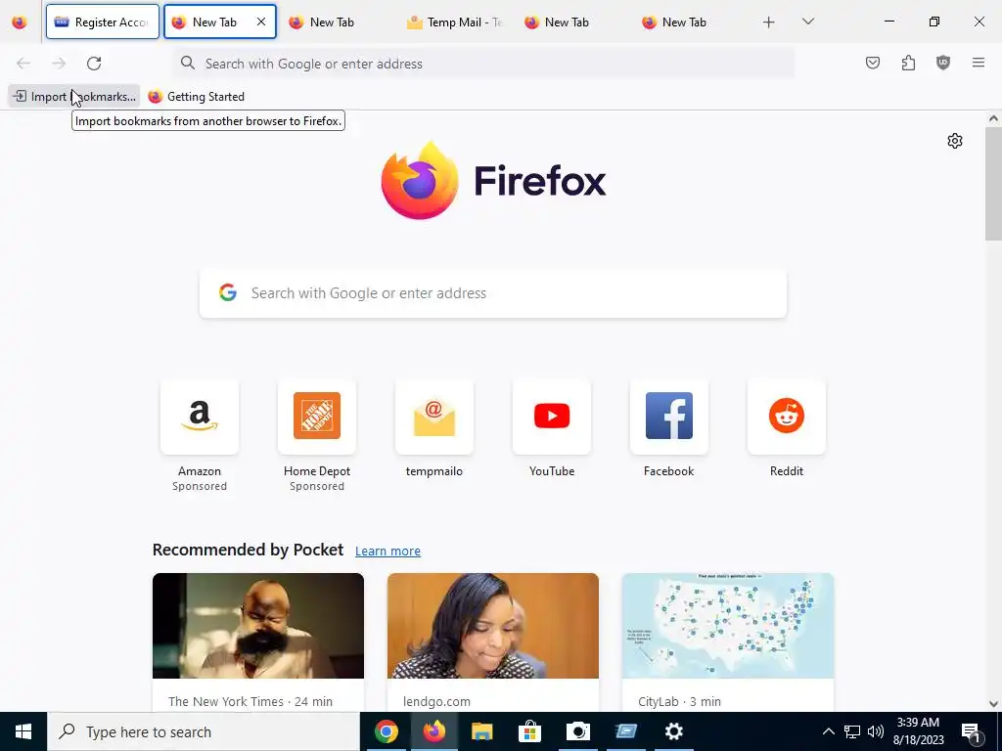Click scrollbar up arrow
This screenshot has width=1002, height=751.
click(x=993, y=118)
